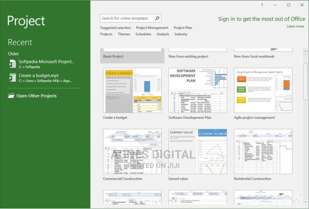The height and width of the screenshot is (209, 309).
Task: Open the Commercial Construction template thumbnail
Action: click(x=132, y=152)
